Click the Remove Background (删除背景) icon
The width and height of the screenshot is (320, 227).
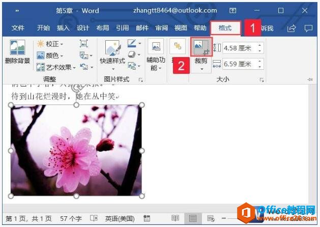(17, 47)
